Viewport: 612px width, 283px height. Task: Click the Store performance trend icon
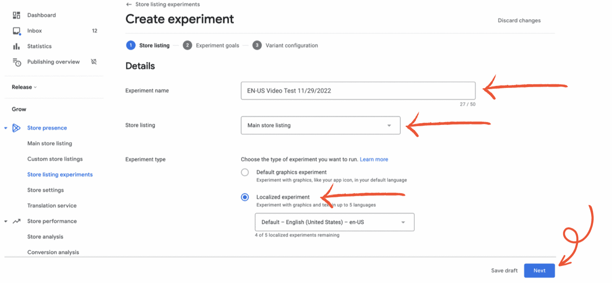point(16,221)
